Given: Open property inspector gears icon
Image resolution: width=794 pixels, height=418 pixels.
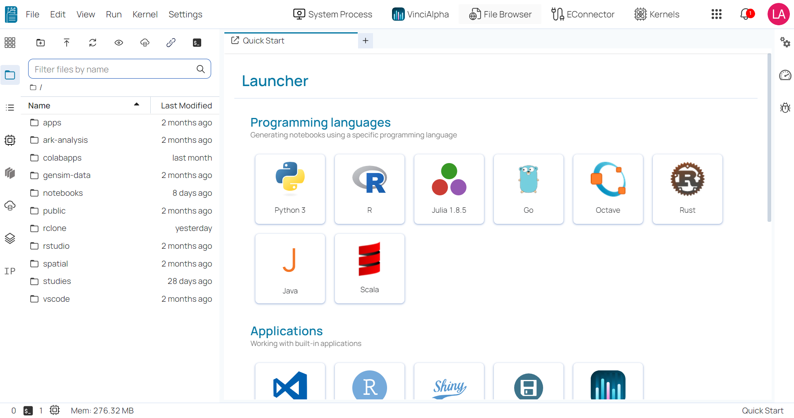Looking at the screenshot, I should [785, 42].
